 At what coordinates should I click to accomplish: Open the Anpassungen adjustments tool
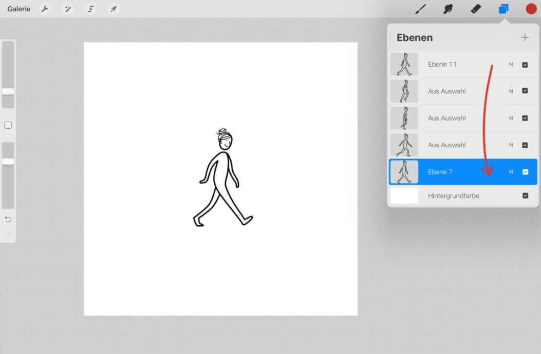coord(68,9)
